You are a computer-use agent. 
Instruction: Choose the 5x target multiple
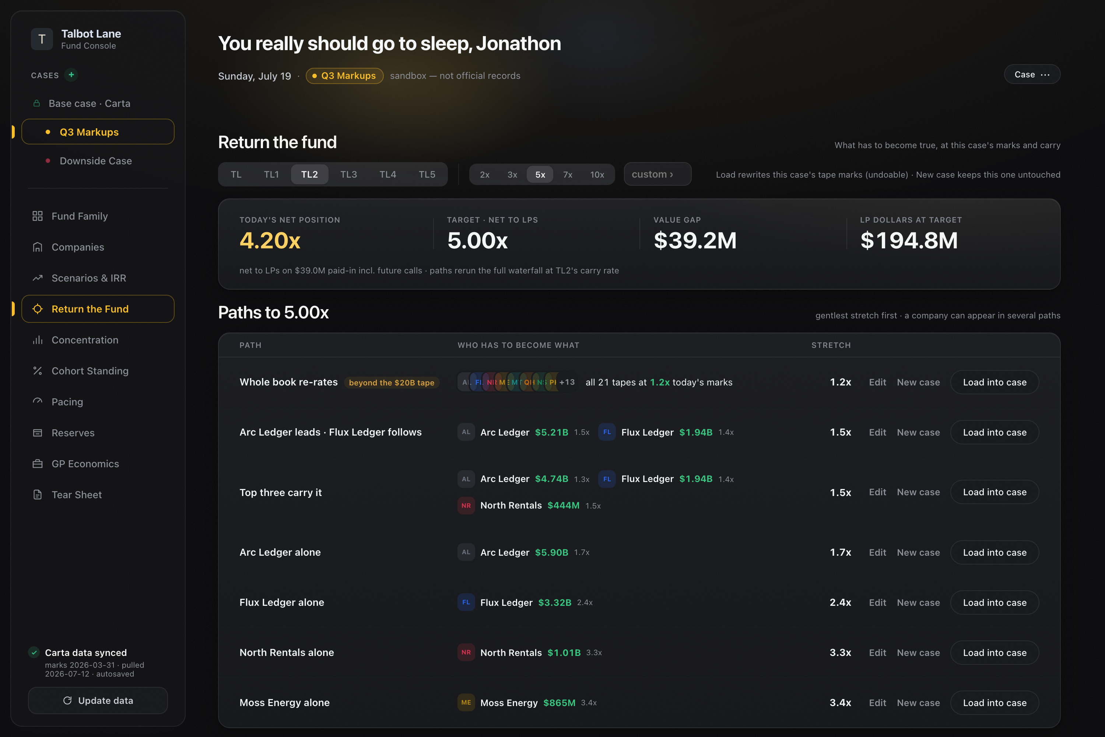point(540,175)
